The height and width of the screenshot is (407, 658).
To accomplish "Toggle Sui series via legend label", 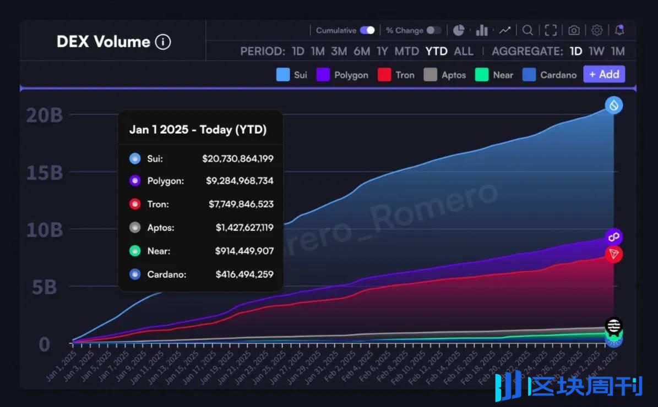I will click(301, 75).
